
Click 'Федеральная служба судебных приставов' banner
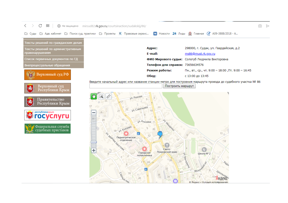pos(47,129)
